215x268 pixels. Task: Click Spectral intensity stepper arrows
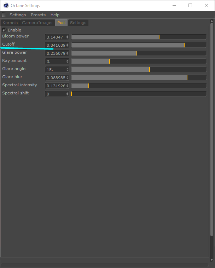coord(67,86)
